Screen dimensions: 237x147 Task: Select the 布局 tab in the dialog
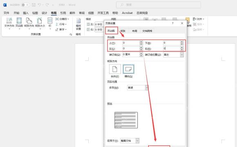(134, 31)
